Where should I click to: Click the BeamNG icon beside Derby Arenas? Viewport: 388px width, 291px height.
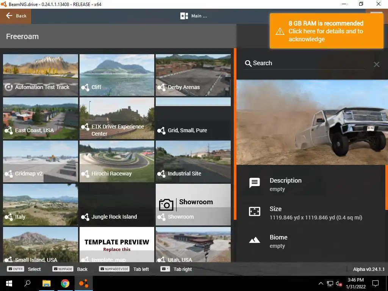161,87
